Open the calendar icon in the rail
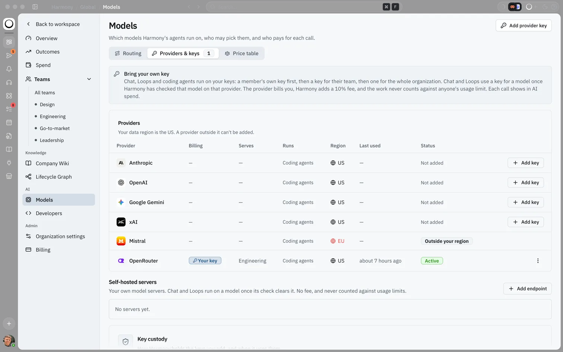 (x=9, y=123)
